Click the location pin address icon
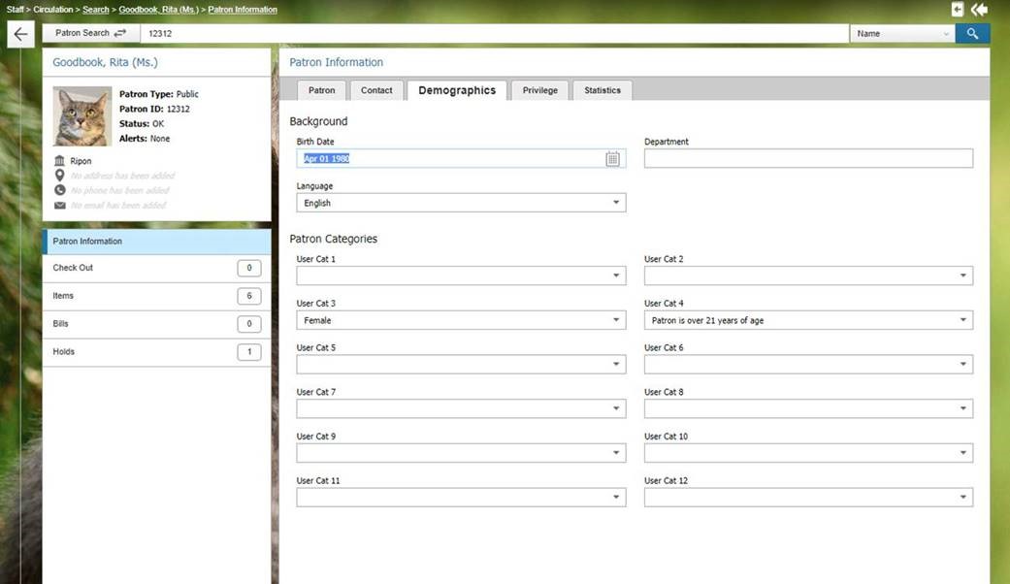Image resolution: width=1010 pixels, height=584 pixels. tap(60, 176)
